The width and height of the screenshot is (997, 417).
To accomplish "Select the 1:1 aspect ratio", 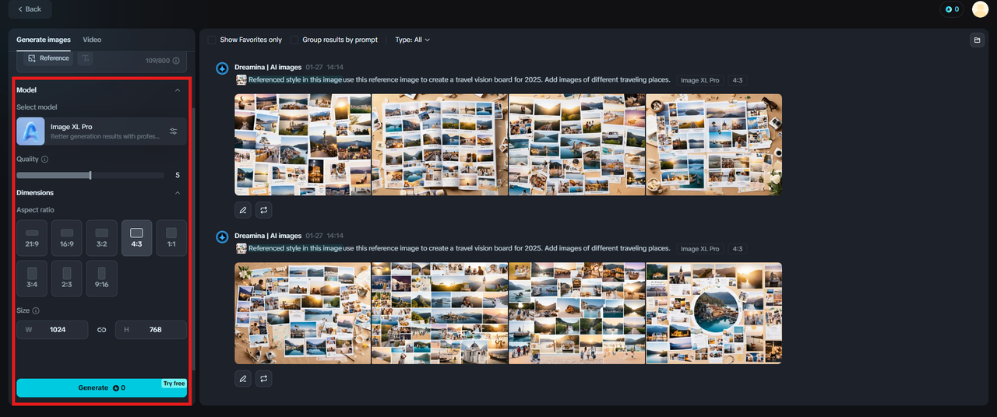I will [171, 238].
